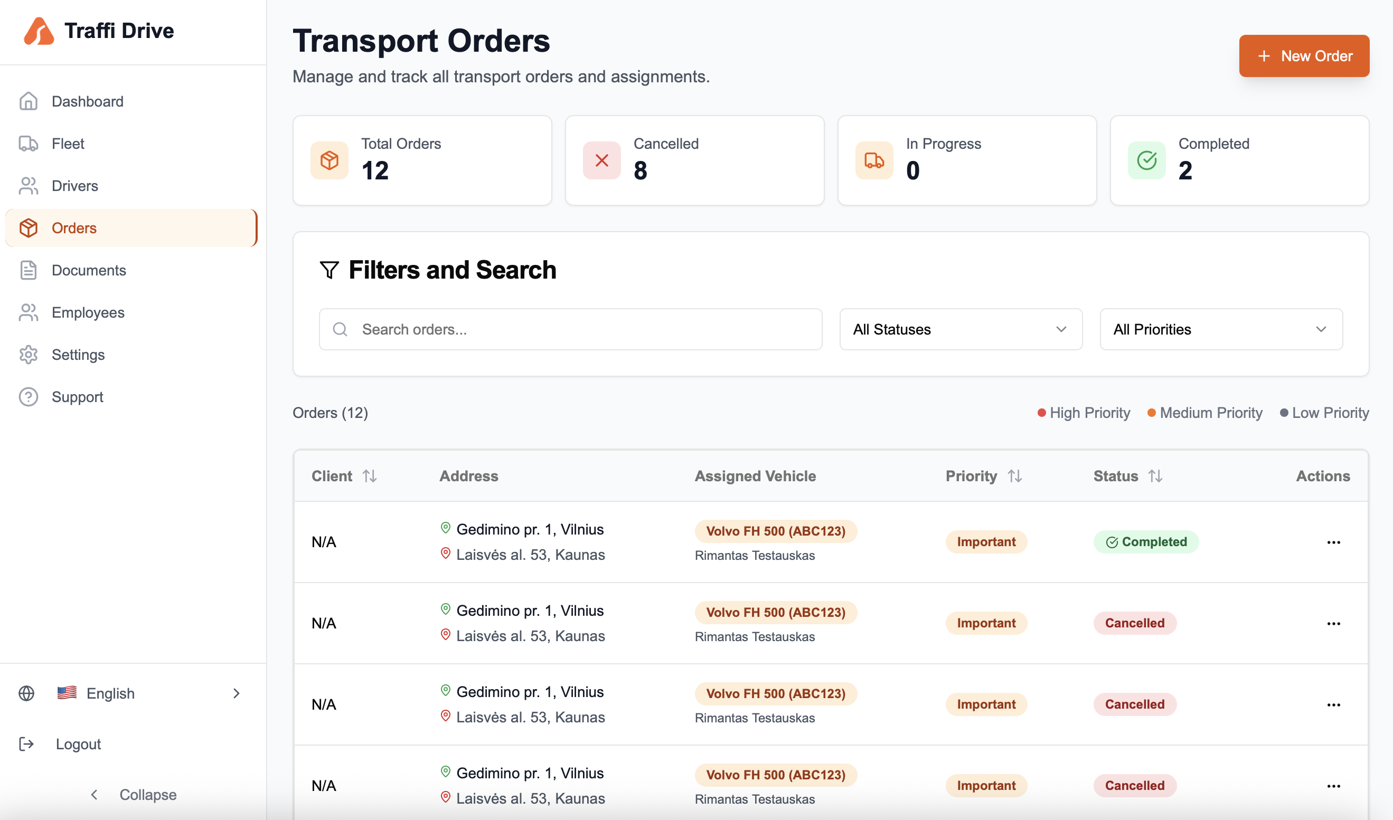Click the Search orders input field
Screen dimensions: 1393x820
[x=586, y=329]
